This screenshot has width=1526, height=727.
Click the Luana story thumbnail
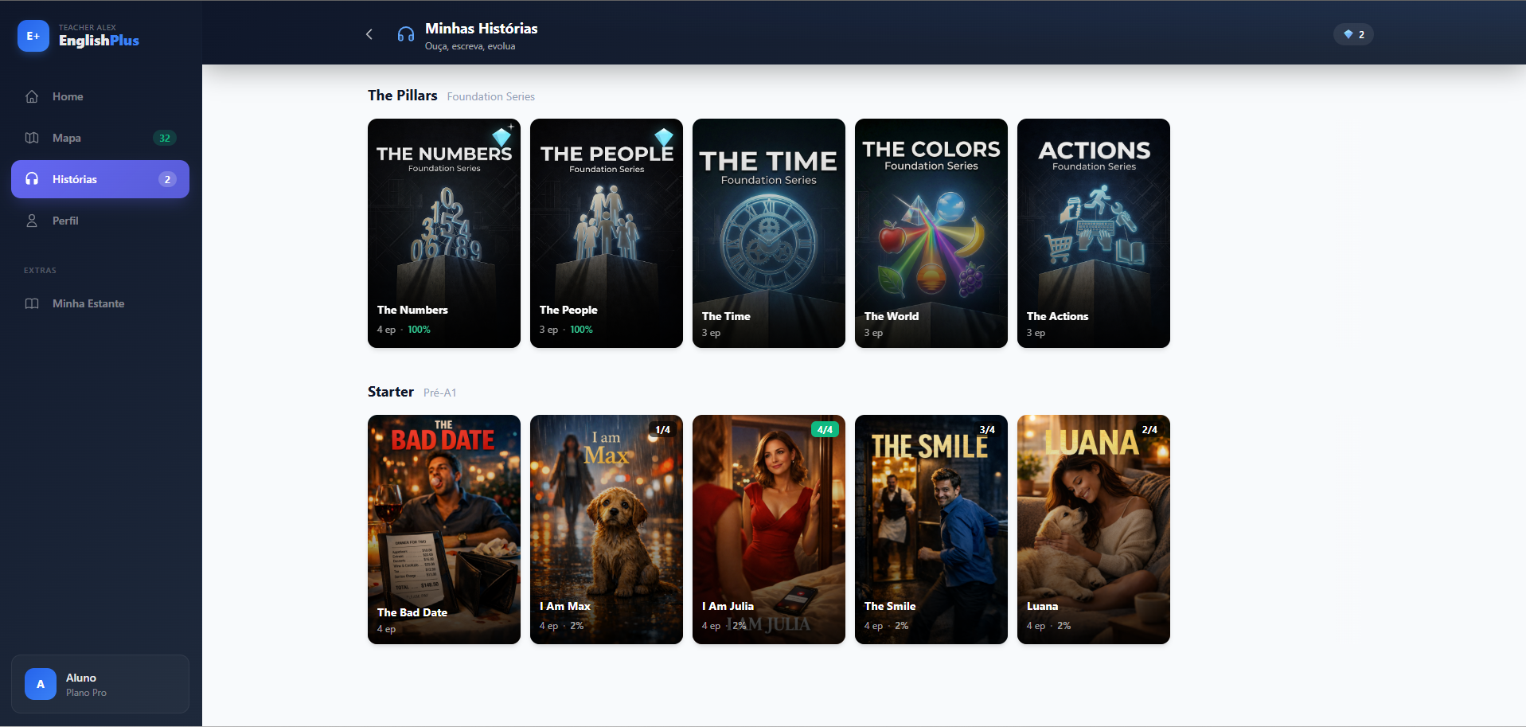coord(1093,530)
